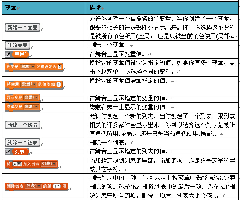240x200 pixels.
Task: Select the 列表1 list reporter block
Action: coord(20,152)
